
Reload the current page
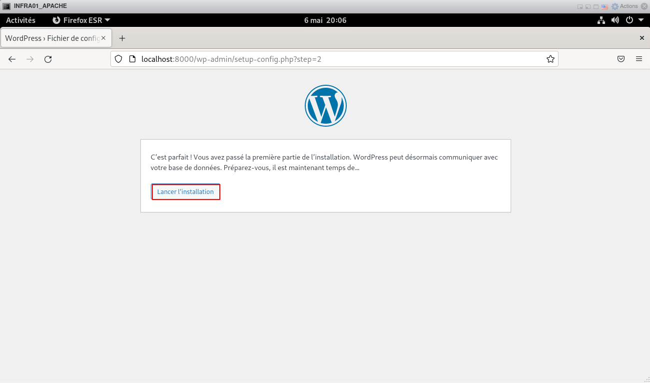[48, 59]
